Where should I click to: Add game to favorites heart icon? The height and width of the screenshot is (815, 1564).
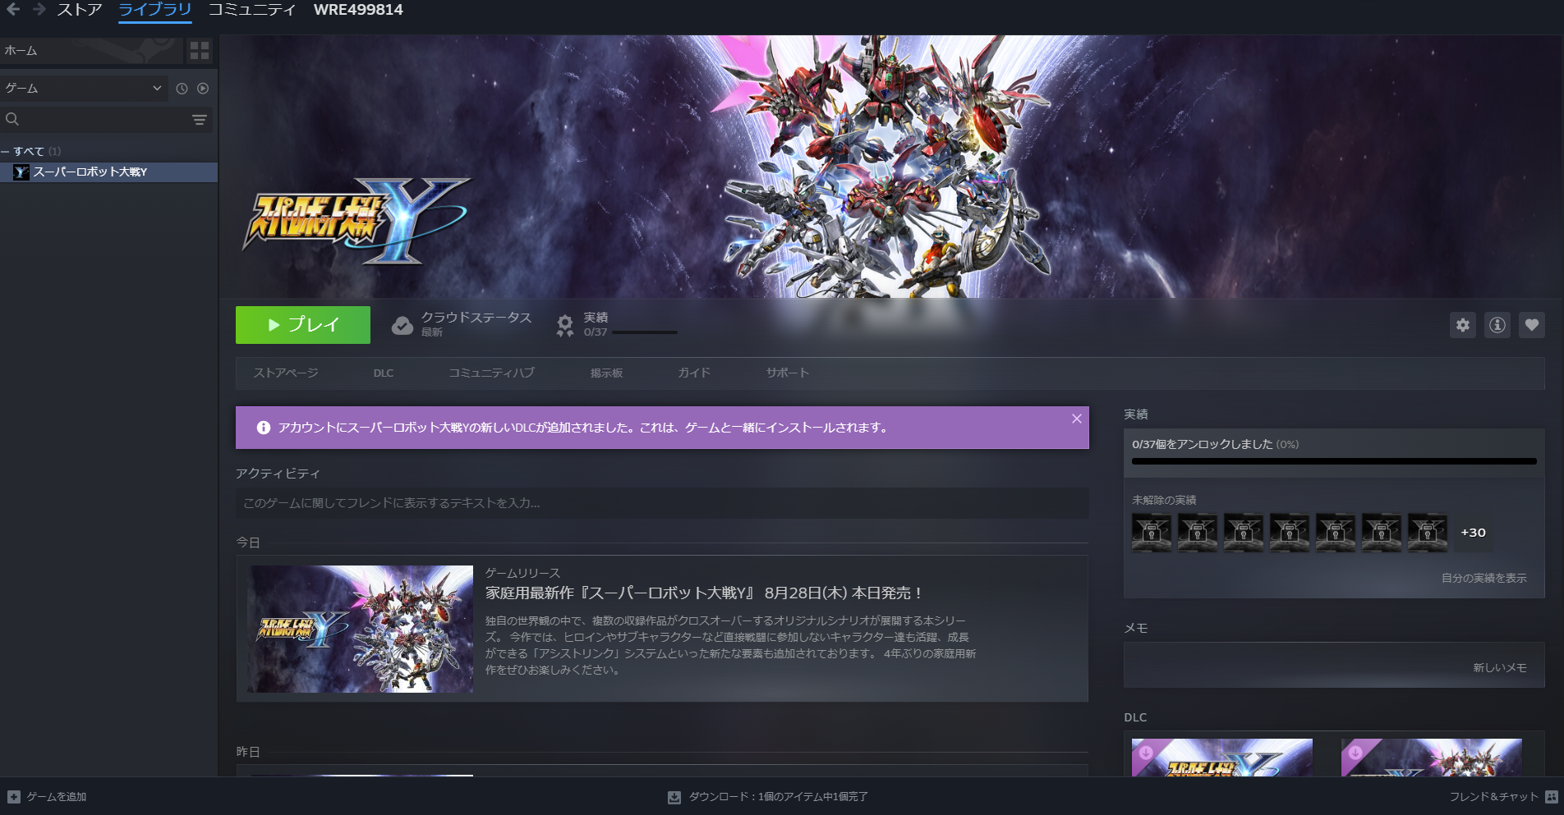[1532, 325]
